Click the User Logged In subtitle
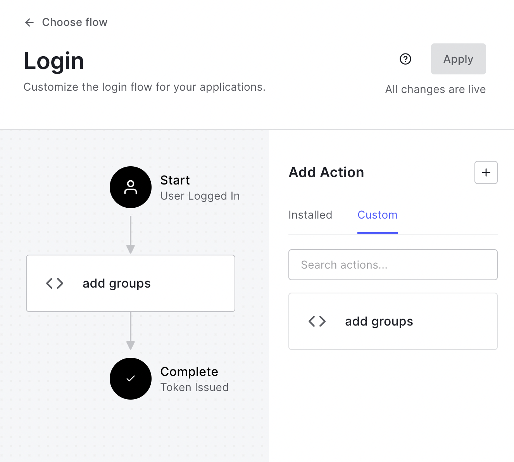 click(200, 196)
